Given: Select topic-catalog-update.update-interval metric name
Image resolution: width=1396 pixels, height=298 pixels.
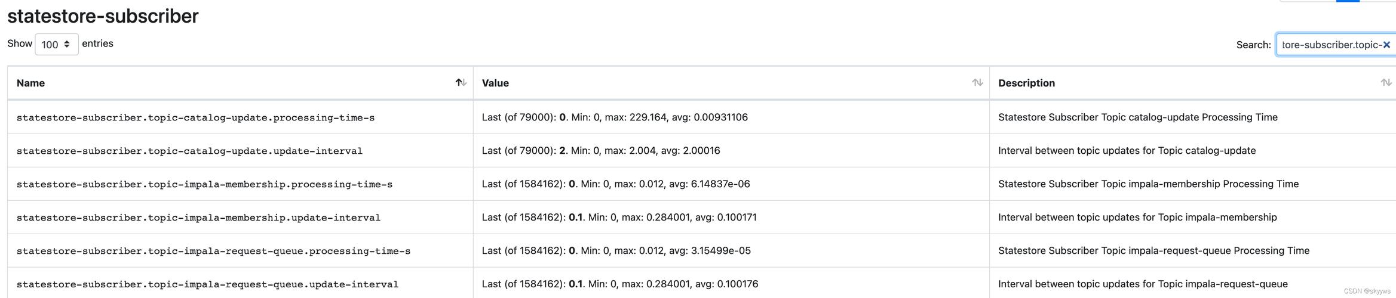Looking at the screenshot, I should coord(189,151).
